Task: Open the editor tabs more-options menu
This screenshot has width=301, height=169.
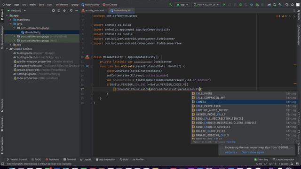Action: pos(294,10)
